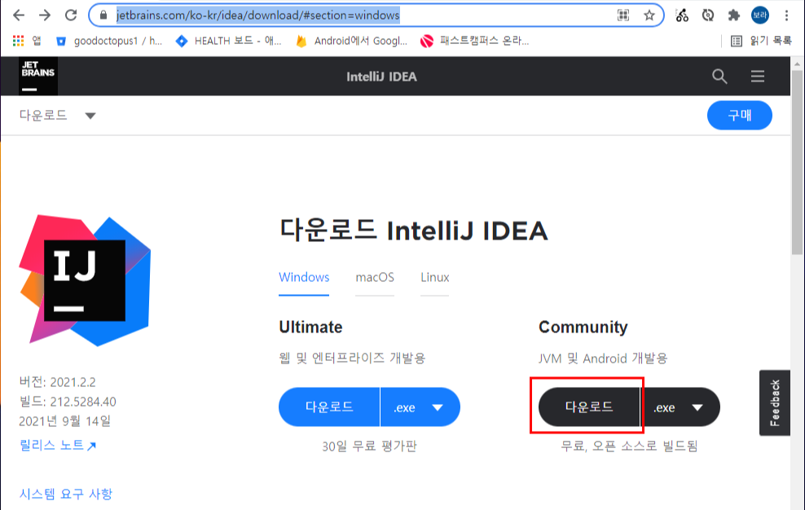
Task: Open the 릴리스 노트 link
Action: click(x=58, y=446)
